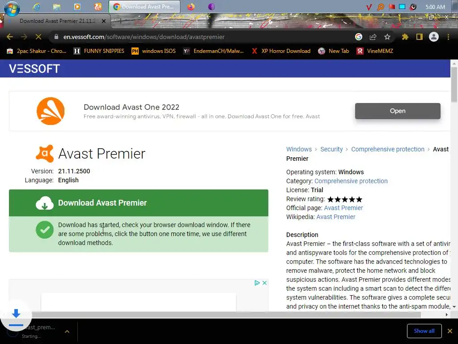Image resolution: width=458 pixels, height=344 pixels.
Task: Follow the Windows breadcrumb link
Action: coord(299,149)
